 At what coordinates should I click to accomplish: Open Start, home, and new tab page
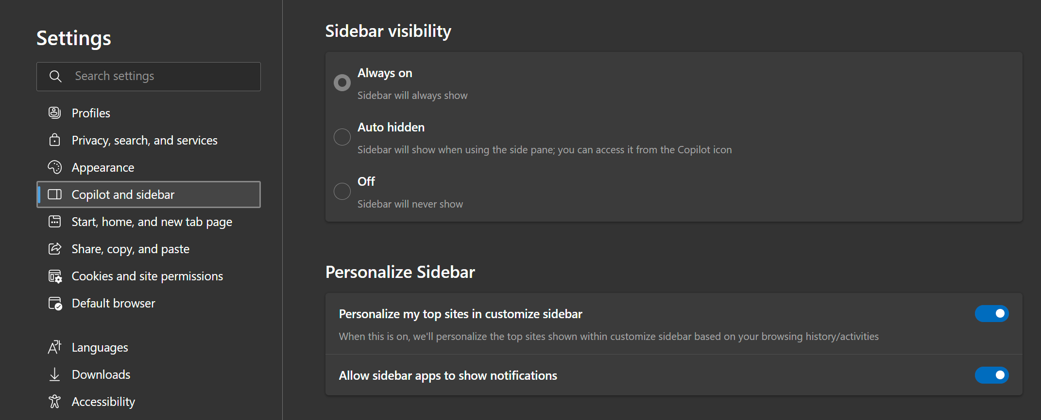tap(152, 222)
